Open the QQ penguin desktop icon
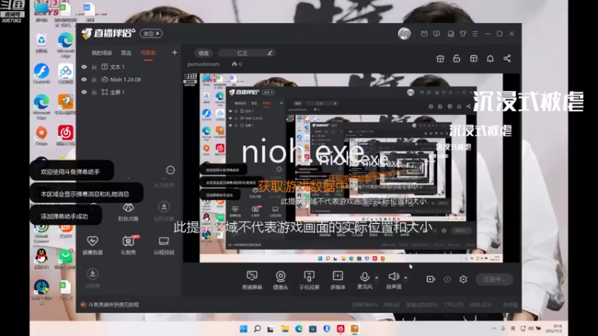Viewport: 598px width, 336px height. click(41, 258)
